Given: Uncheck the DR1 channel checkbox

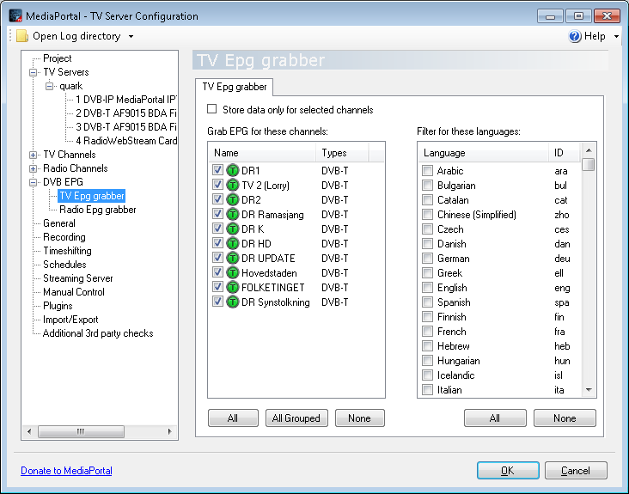Looking at the screenshot, I should click(217, 170).
